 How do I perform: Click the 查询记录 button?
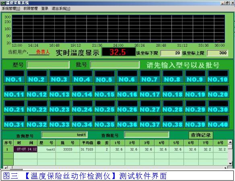click(201, 135)
